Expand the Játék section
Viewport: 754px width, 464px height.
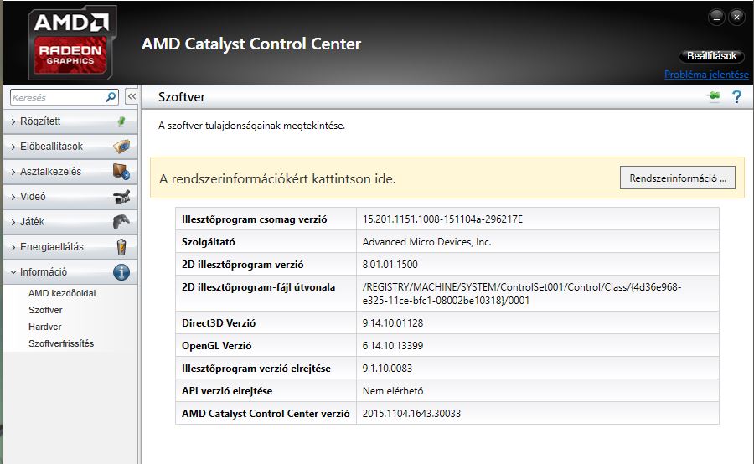(x=70, y=222)
